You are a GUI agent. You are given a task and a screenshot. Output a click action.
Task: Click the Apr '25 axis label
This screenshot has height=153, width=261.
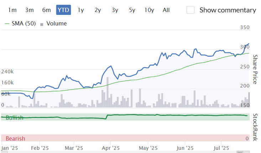click(x=111, y=148)
